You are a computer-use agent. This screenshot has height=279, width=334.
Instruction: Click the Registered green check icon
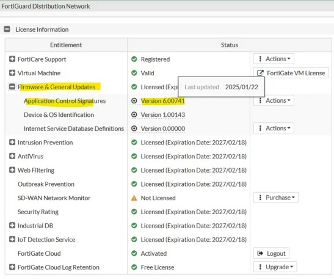(134, 59)
